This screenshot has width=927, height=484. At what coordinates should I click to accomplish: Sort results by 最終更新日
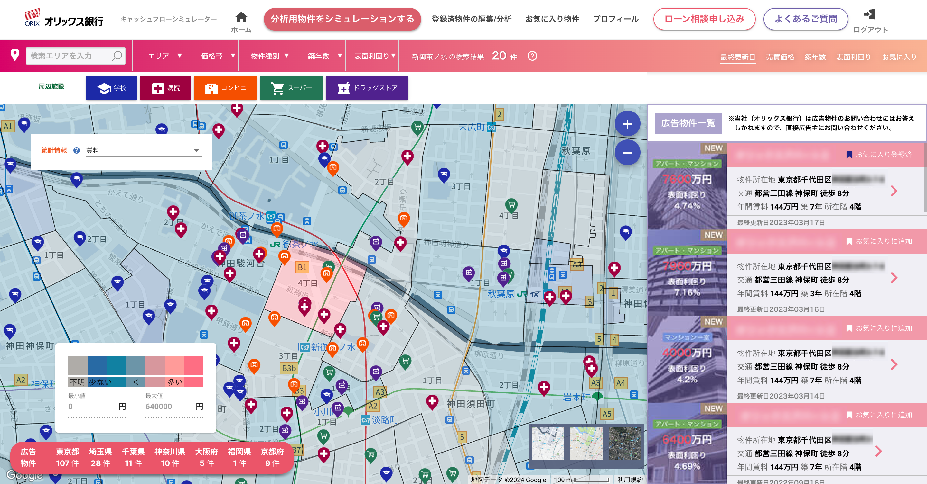[x=738, y=57]
